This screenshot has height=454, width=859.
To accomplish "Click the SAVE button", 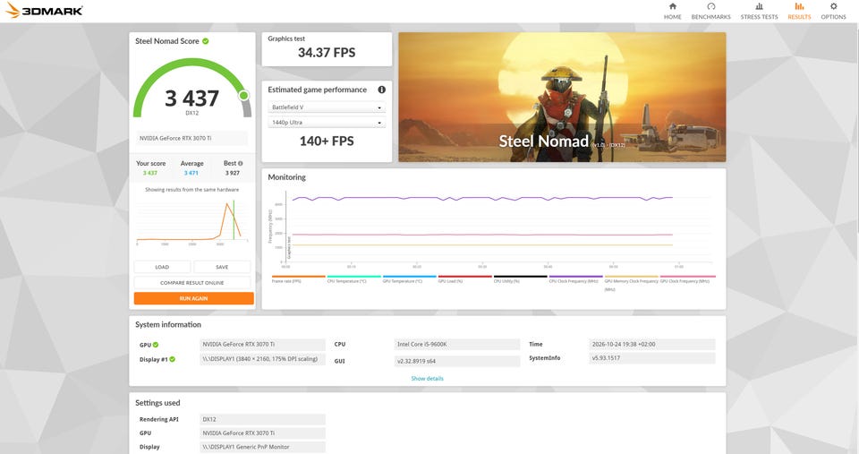I will [222, 267].
